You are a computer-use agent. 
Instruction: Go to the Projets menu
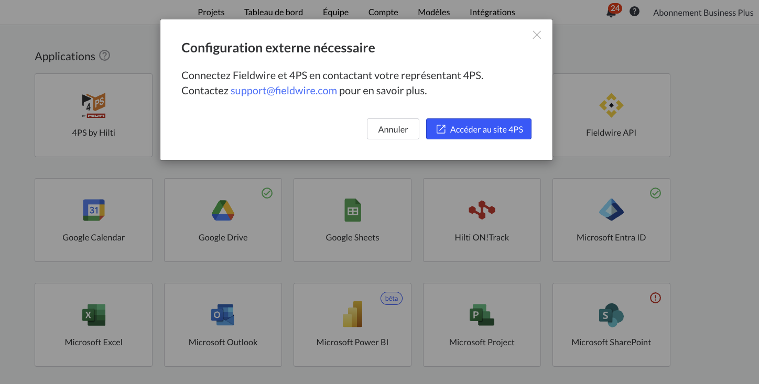[211, 12]
